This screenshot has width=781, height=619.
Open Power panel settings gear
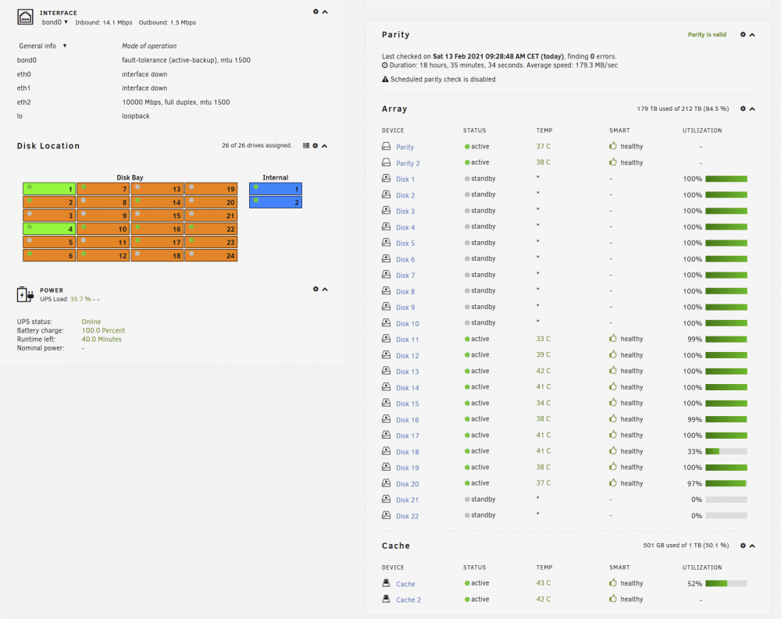(x=316, y=289)
